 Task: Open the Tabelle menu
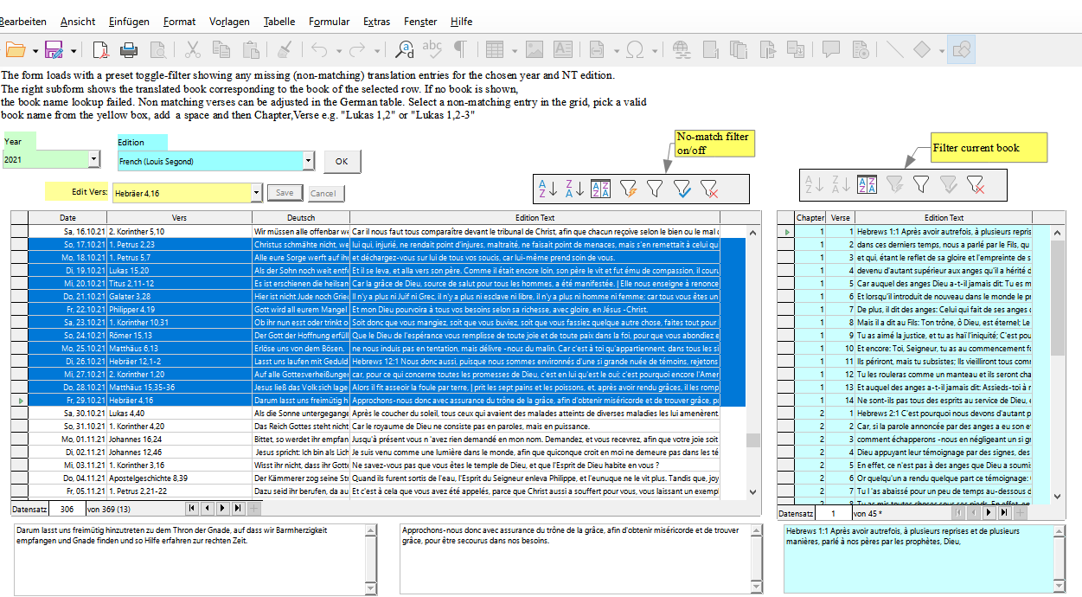coord(279,22)
